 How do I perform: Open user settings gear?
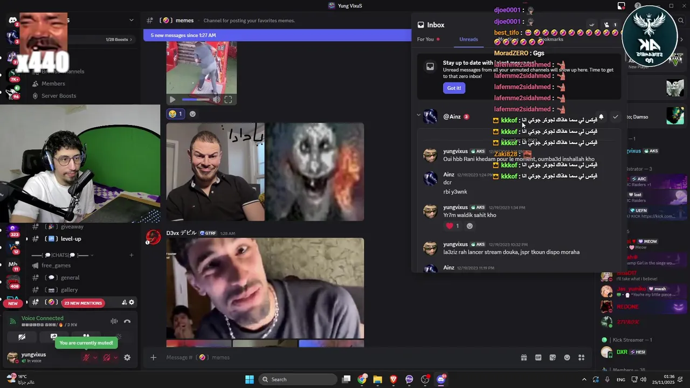tap(127, 357)
